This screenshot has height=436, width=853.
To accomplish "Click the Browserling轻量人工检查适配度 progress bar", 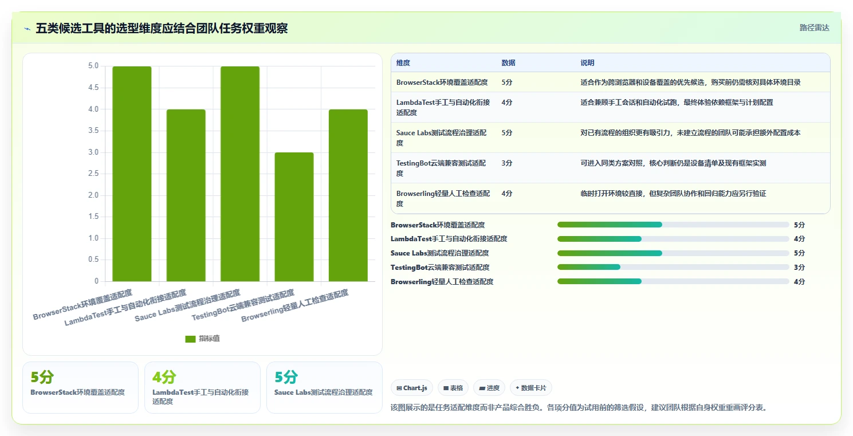I will (673, 281).
